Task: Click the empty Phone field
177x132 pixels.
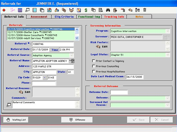Action: point(44,83)
